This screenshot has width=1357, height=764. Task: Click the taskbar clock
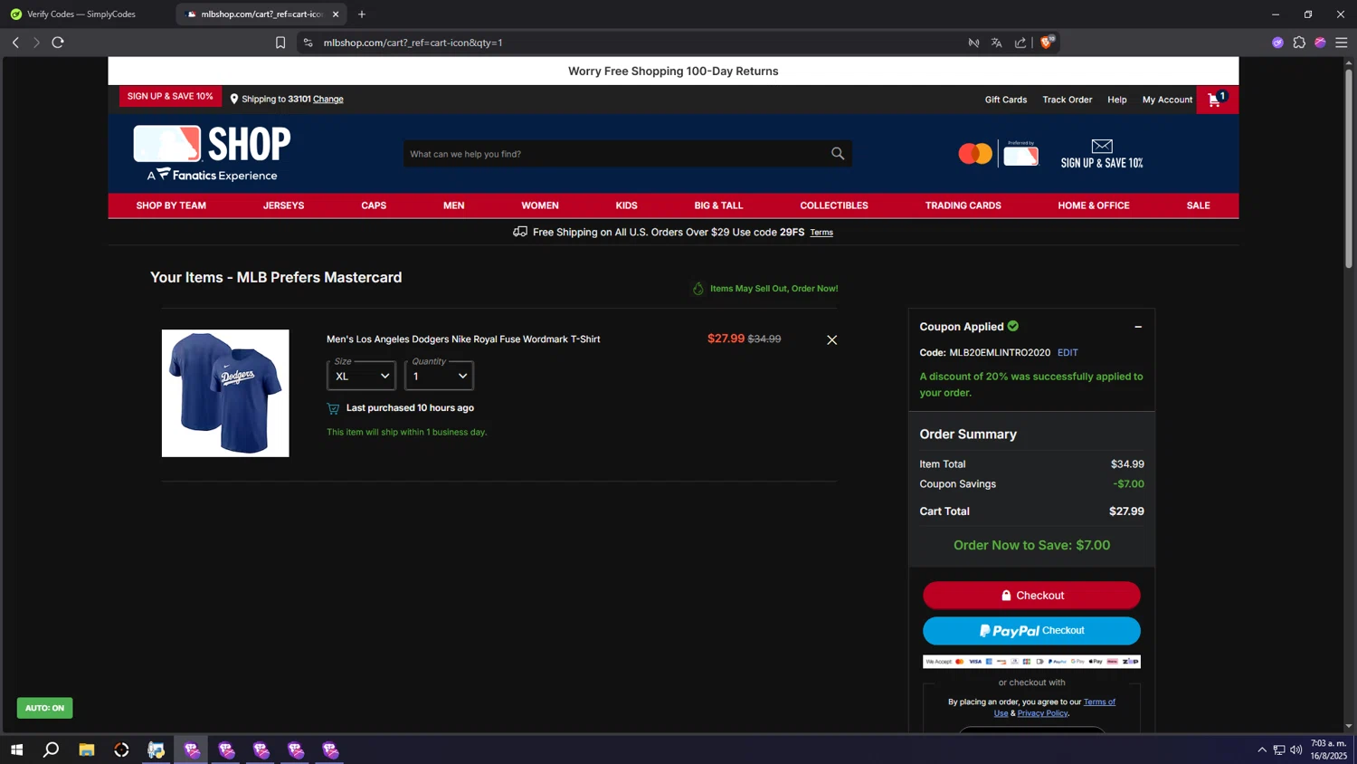pos(1329,750)
